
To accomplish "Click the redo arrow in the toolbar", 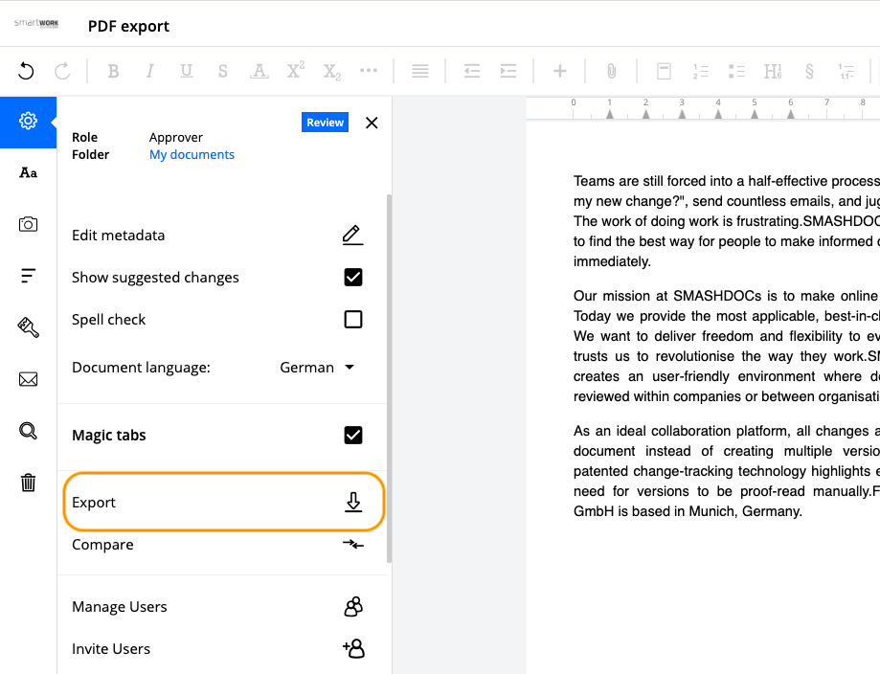I will click(x=62, y=71).
